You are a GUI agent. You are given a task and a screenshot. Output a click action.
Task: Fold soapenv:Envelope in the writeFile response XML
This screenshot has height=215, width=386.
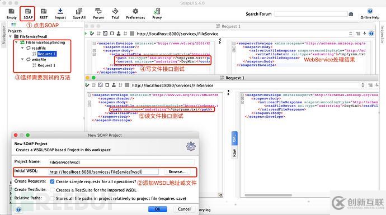tap(234, 43)
